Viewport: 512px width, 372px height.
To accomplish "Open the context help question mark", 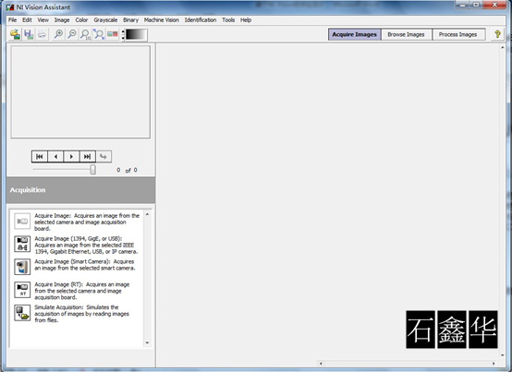I will (x=497, y=34).
